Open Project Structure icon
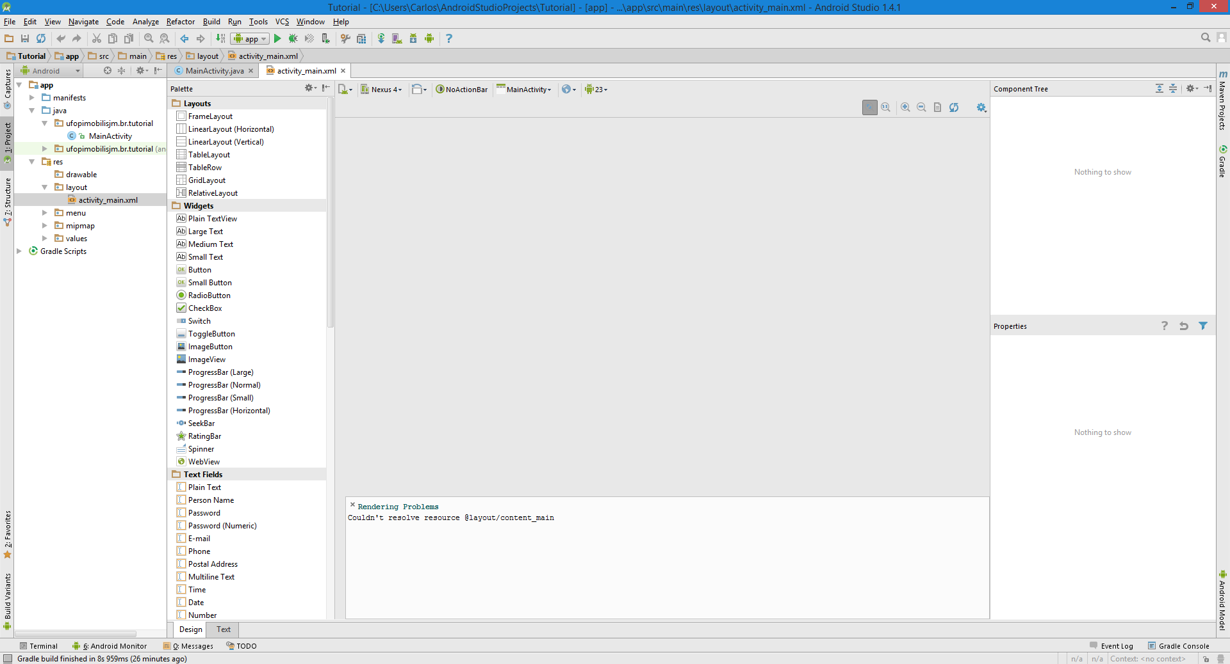1230x664 pixels. click(x=361, y=38)
